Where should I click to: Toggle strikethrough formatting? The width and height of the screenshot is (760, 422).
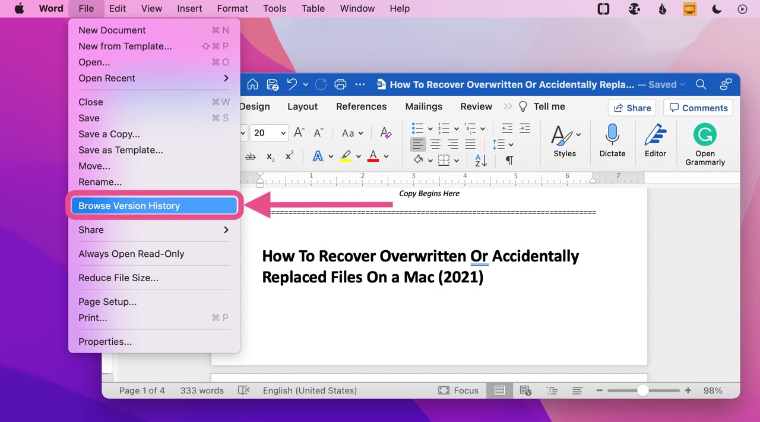[251, 156]
